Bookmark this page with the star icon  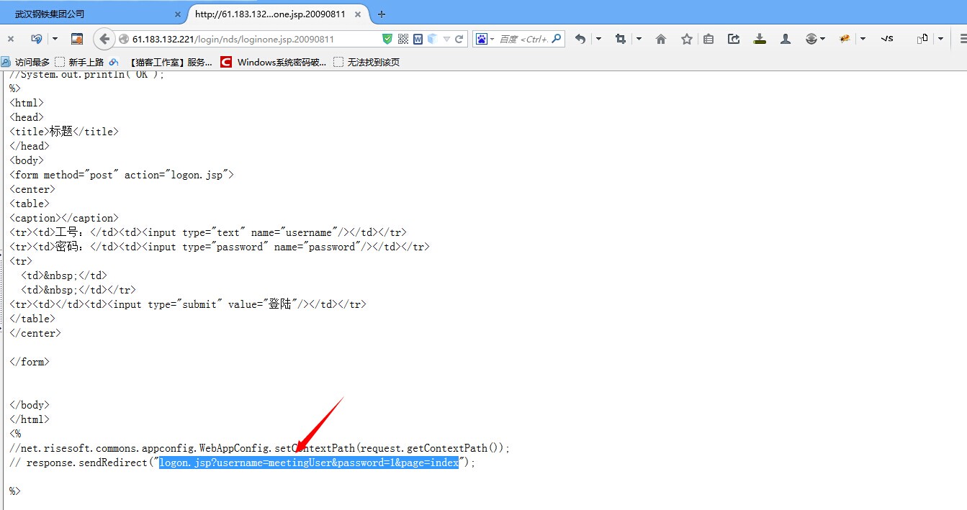(x=687, y=39)
